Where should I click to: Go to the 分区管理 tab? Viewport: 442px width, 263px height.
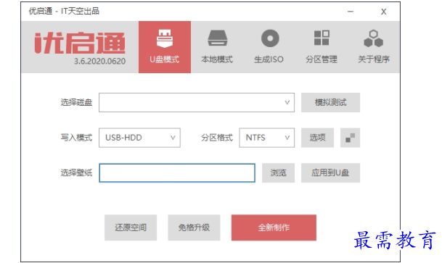322,47
